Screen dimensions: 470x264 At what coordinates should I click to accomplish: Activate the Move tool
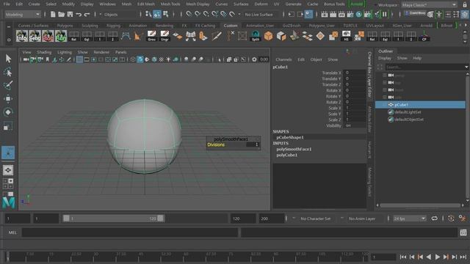(x=8, y=98)
